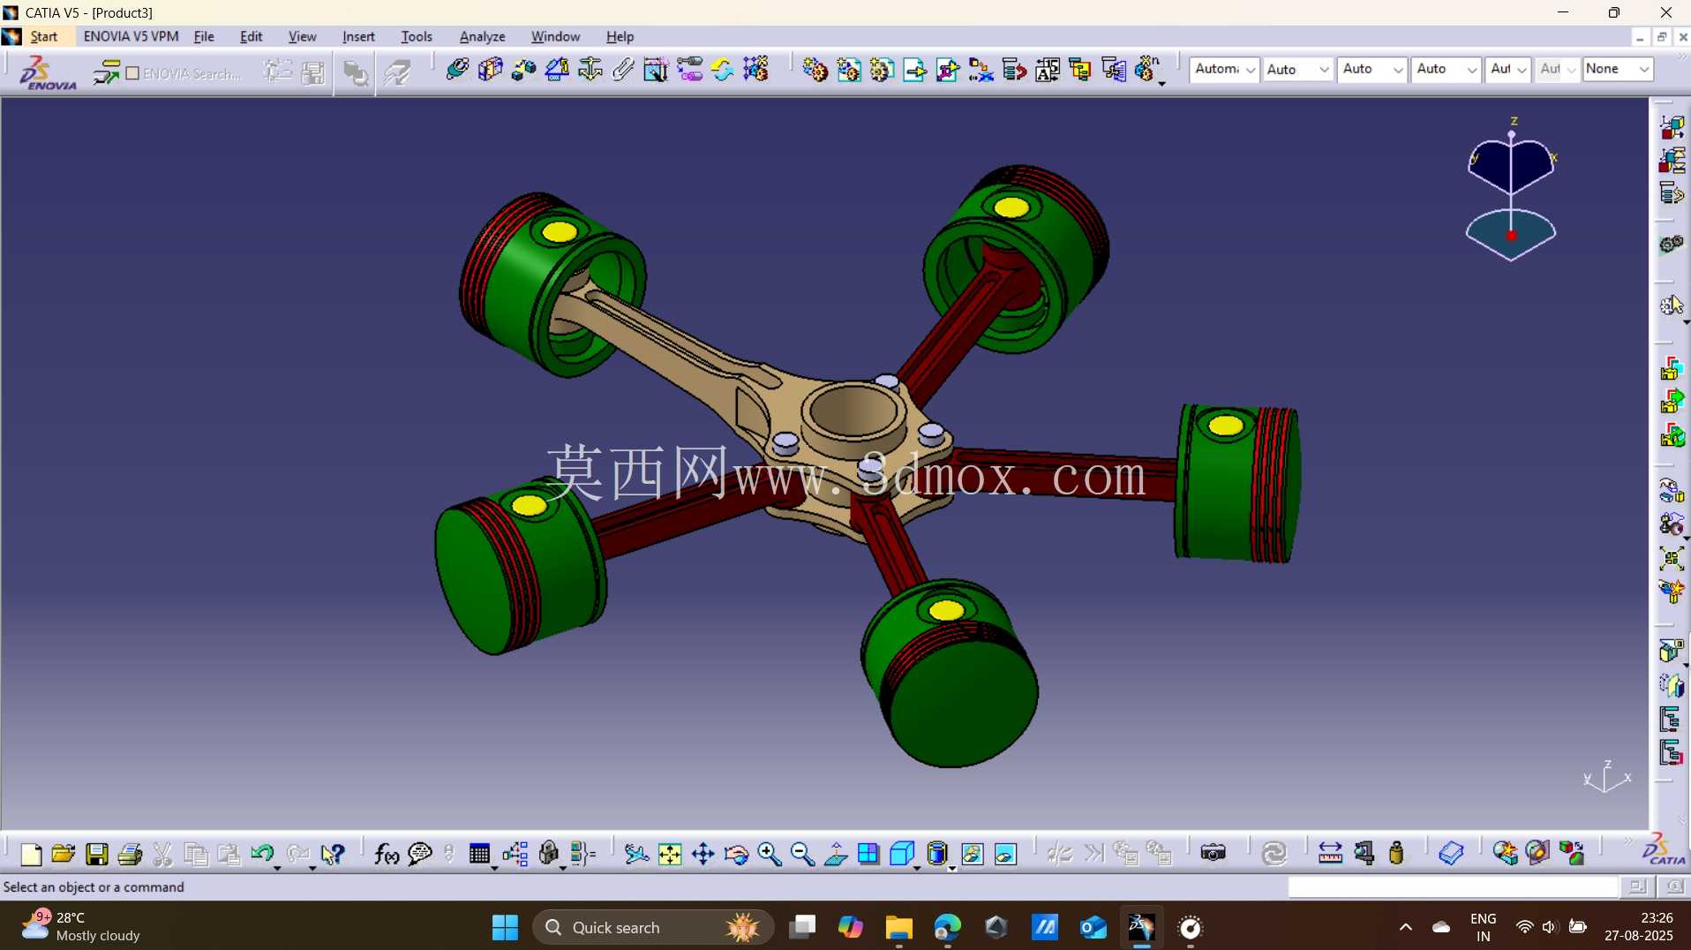Click the Change Constraint yellow arrows icon
This screenshot has height=950, width=1691.
tap(722, 69)
